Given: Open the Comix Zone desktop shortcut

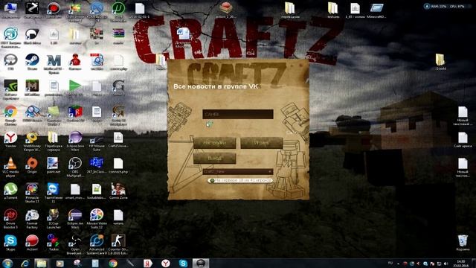Looking at the screenshot, I should [118, 191].
